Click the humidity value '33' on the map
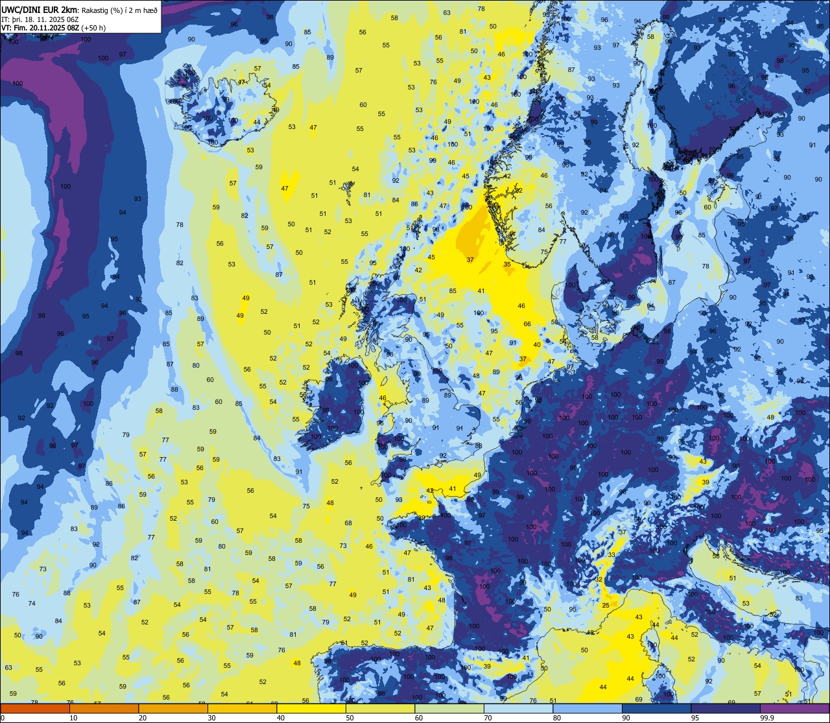The image size is (830, 723). (611, 554)
